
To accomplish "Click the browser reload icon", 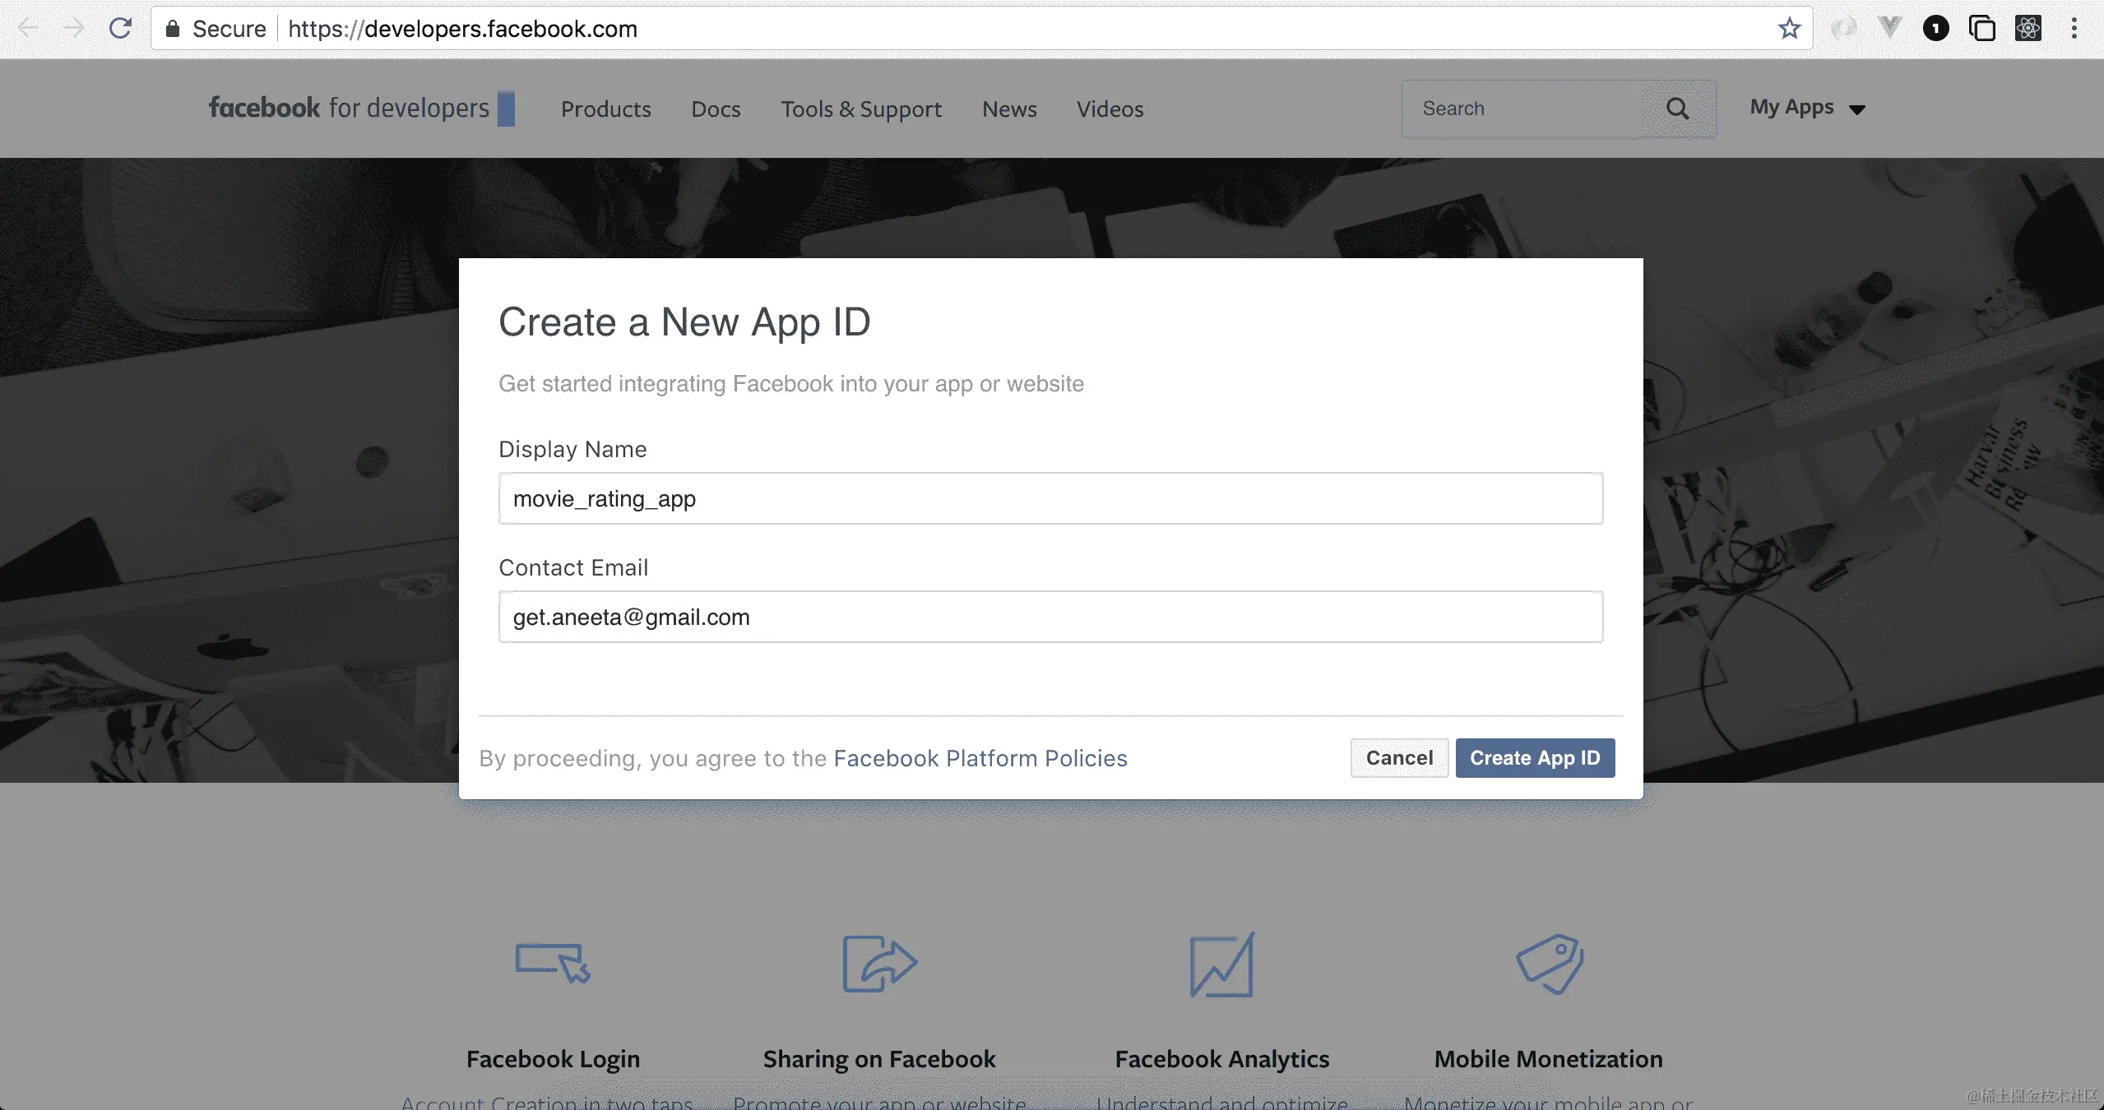I will 121,29.
